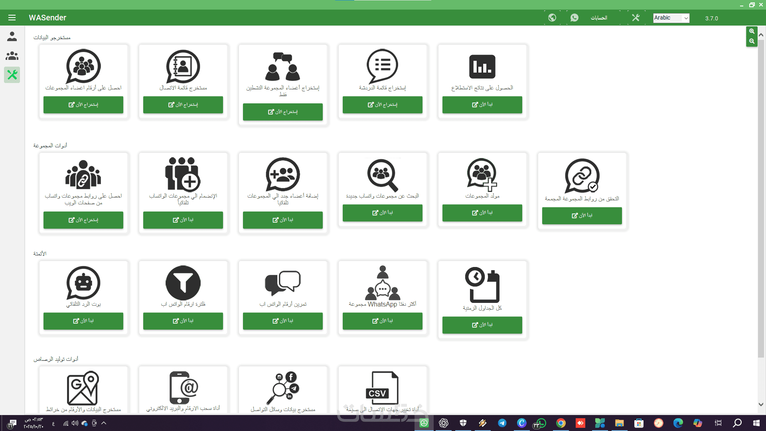Viewport: 766px width, 431px height.
Task: Click the WhatsApp icon in header
Action: click(574, 18)
